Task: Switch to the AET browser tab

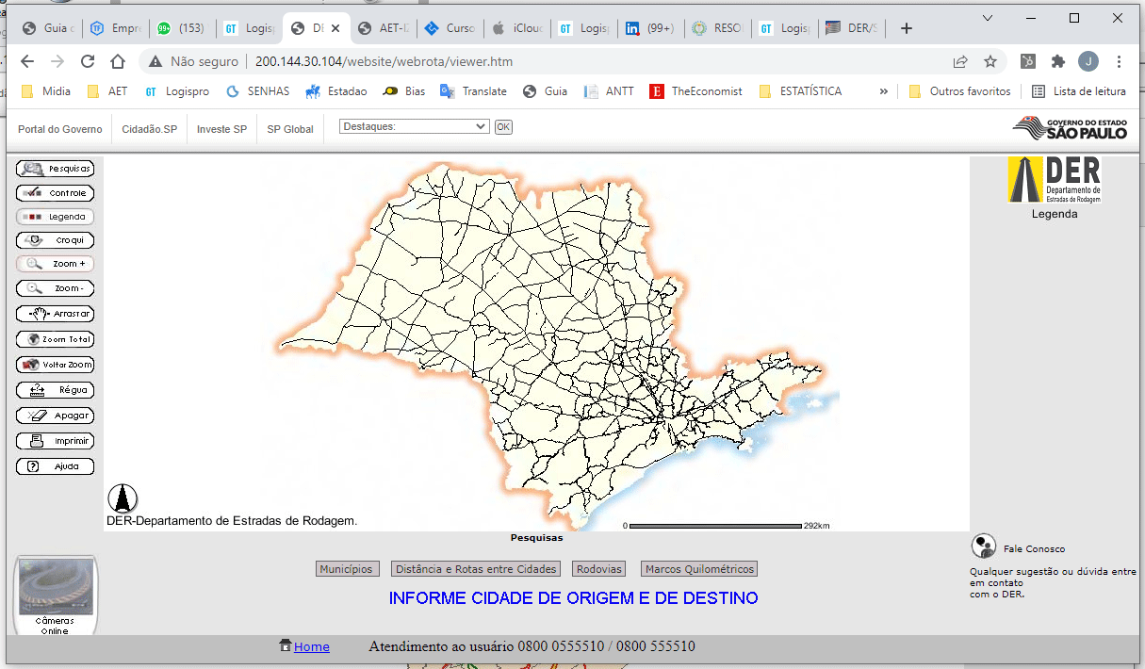Action: pyautogui.click(x=382, y=27)
